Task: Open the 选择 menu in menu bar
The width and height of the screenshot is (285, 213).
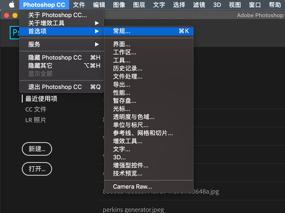Action: point(179,5)
